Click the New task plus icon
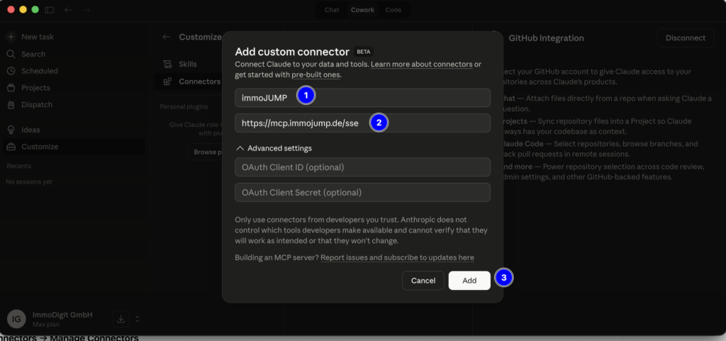 click(x=11, y=37)
